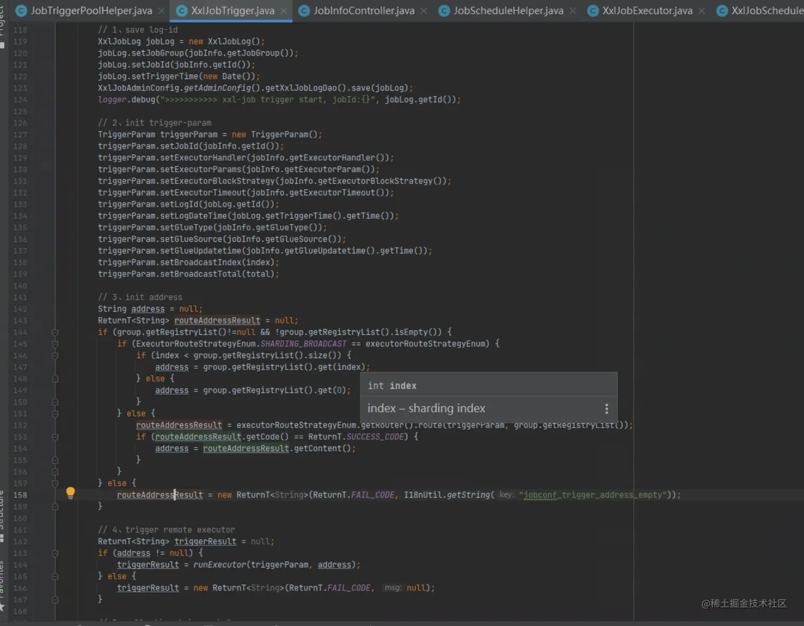Click setExecutorBlockStrategy on line 131

217,181
